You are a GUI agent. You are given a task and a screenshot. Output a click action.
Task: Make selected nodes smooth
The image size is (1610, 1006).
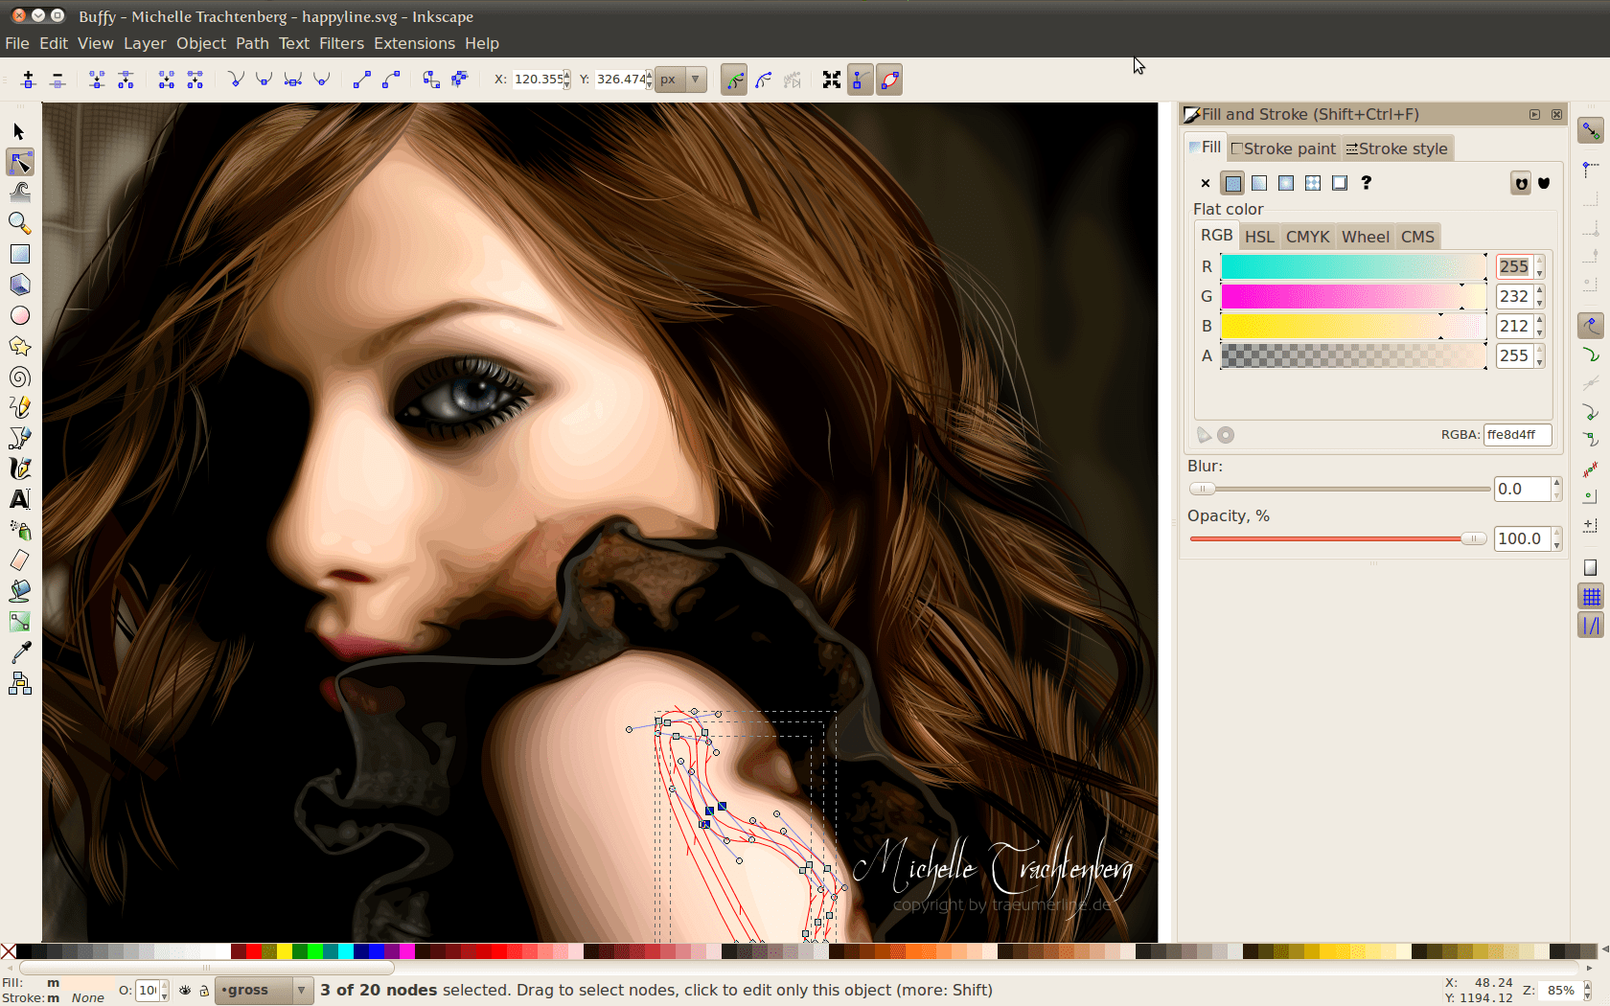264,80
